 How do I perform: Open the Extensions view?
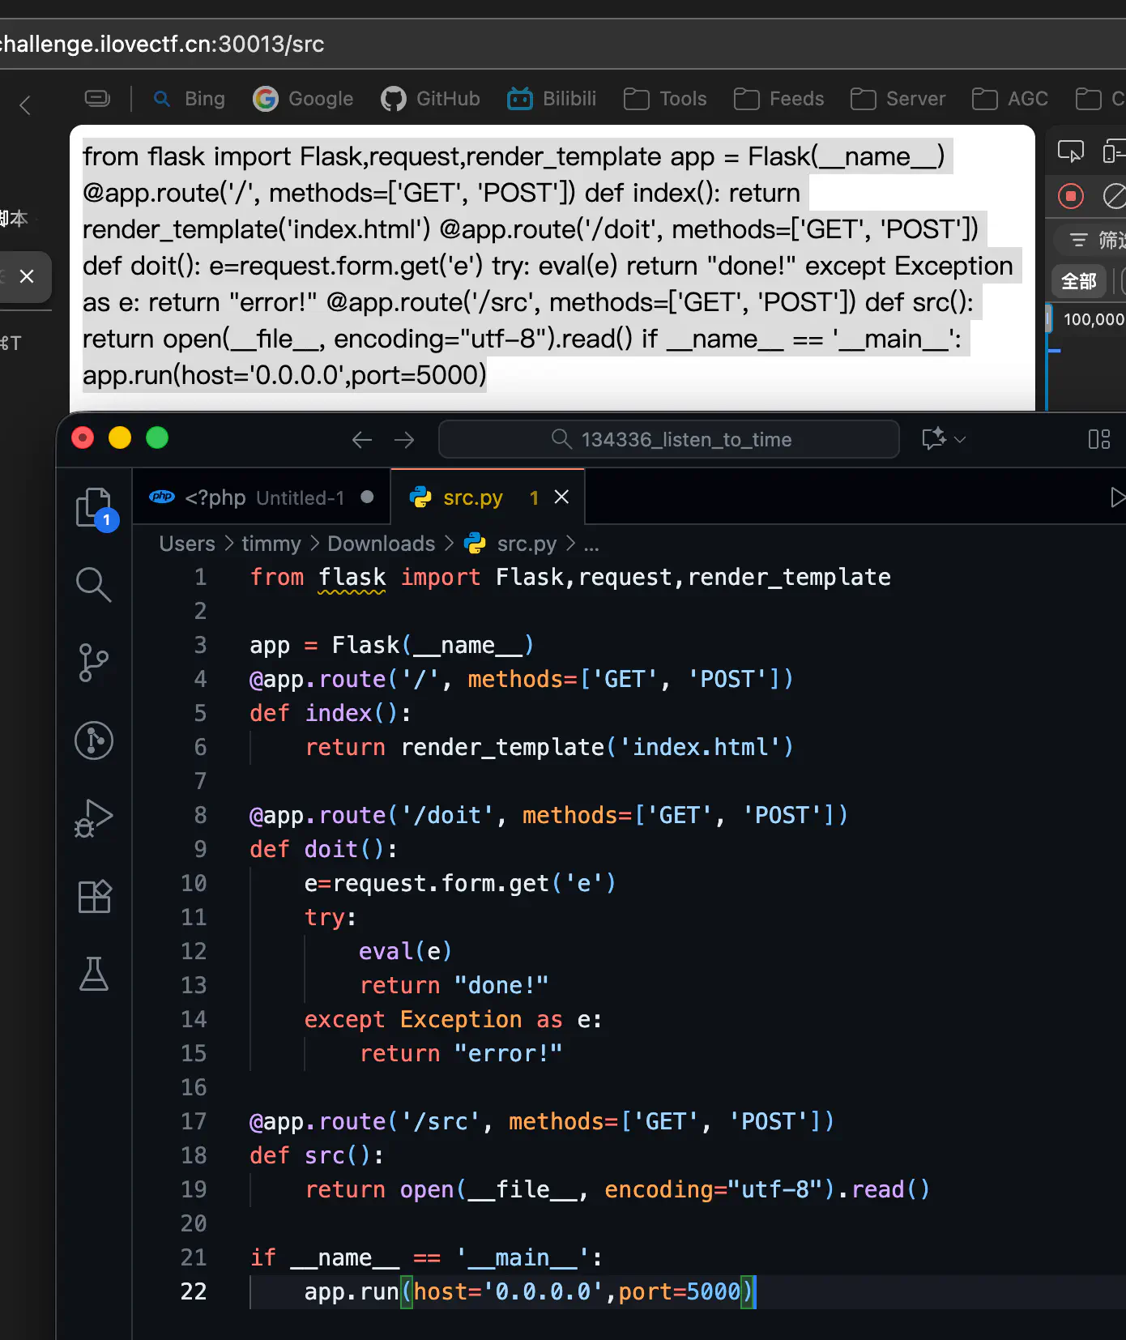94,896
